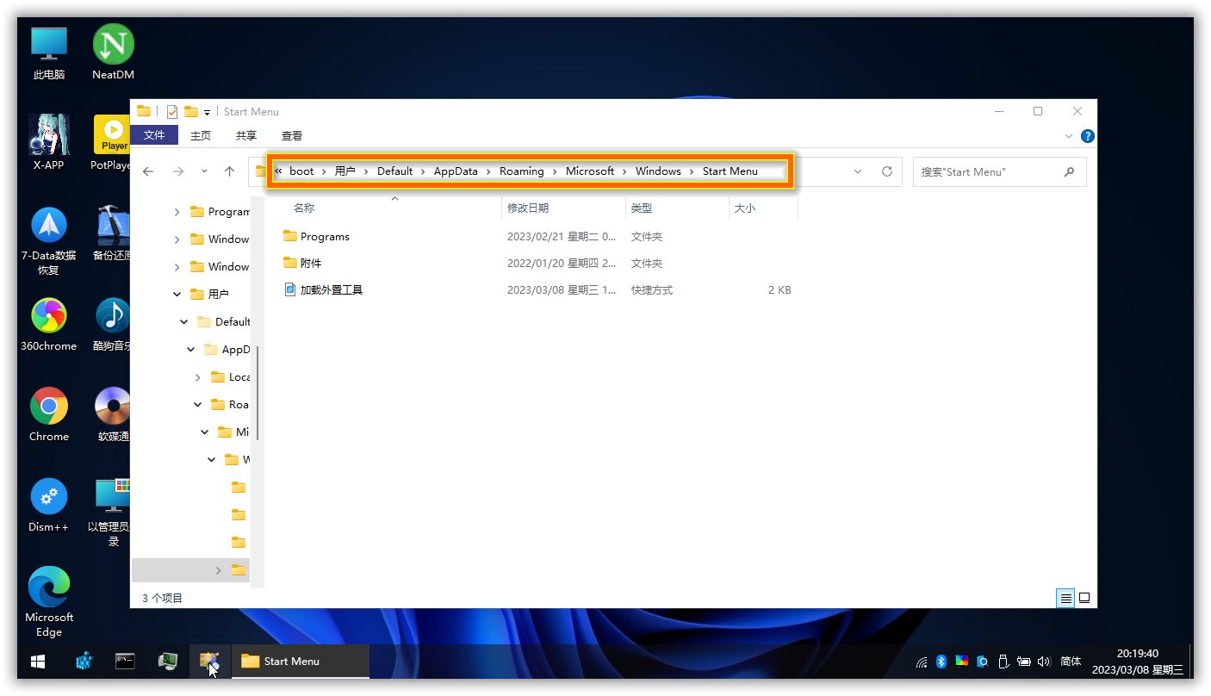
Task: Go back using the Back arrow
Action: click(x=148, y=171)
